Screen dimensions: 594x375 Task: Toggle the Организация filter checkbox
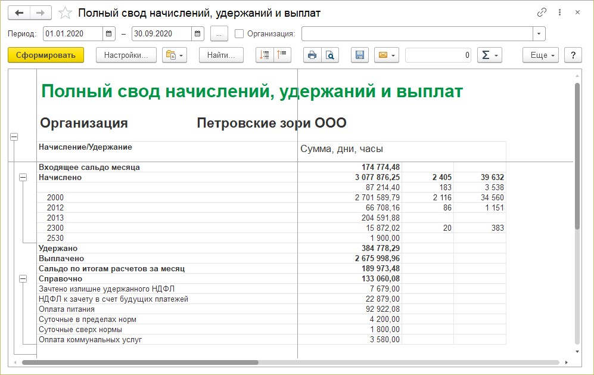pos(239,34)
